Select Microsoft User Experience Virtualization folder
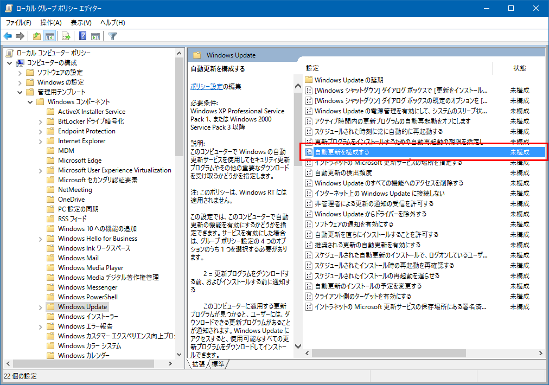The height and width of the screenshot is (385, 549). tap(114, 170)
